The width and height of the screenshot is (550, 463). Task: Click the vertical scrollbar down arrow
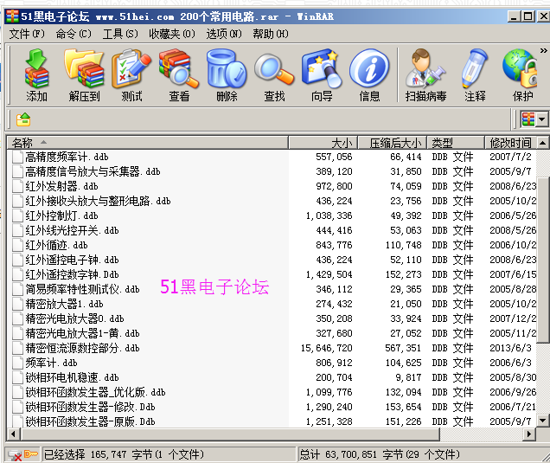click(x=542, y=421)
